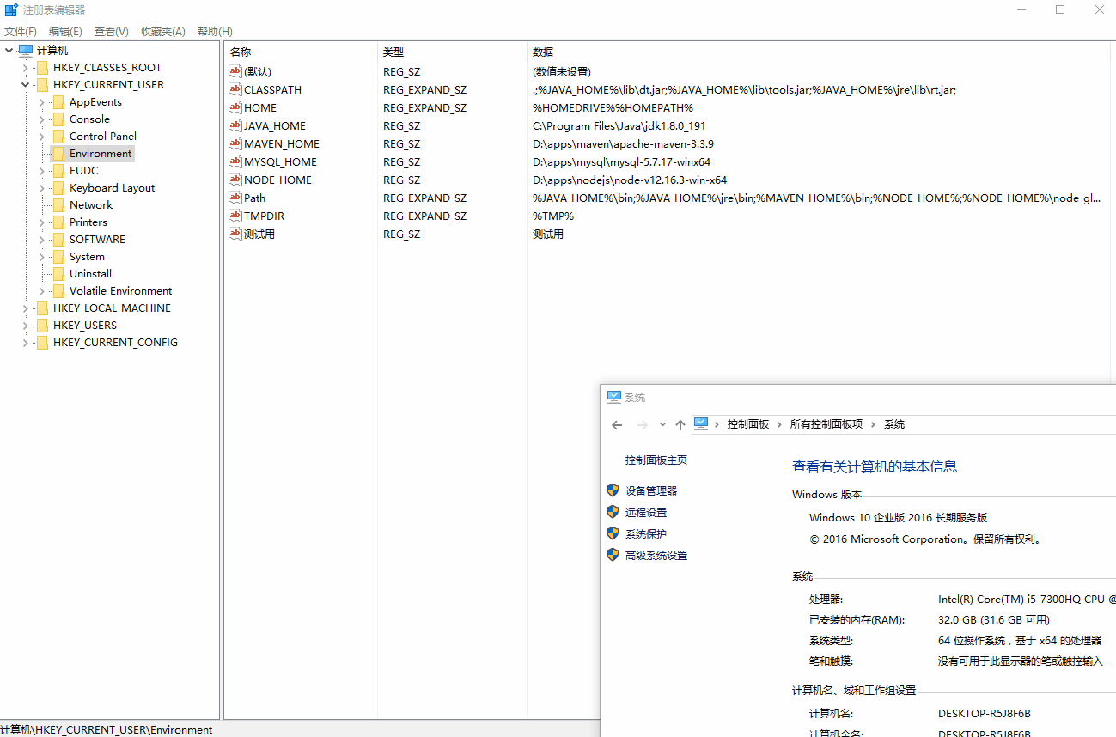Select HKEY_CURRENT_CONFIG in tree
Viewport: 1116px width, 737px height.
point(115,343)
